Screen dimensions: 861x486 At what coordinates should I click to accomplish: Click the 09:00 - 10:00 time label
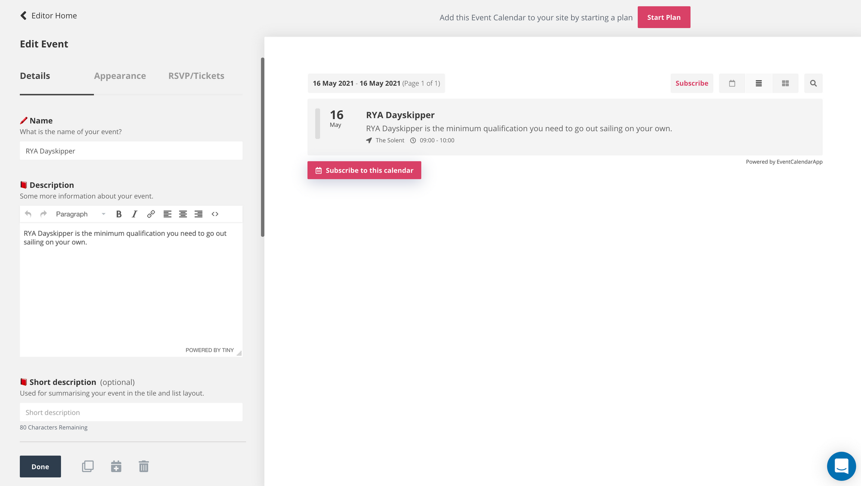tap(437, 140)
